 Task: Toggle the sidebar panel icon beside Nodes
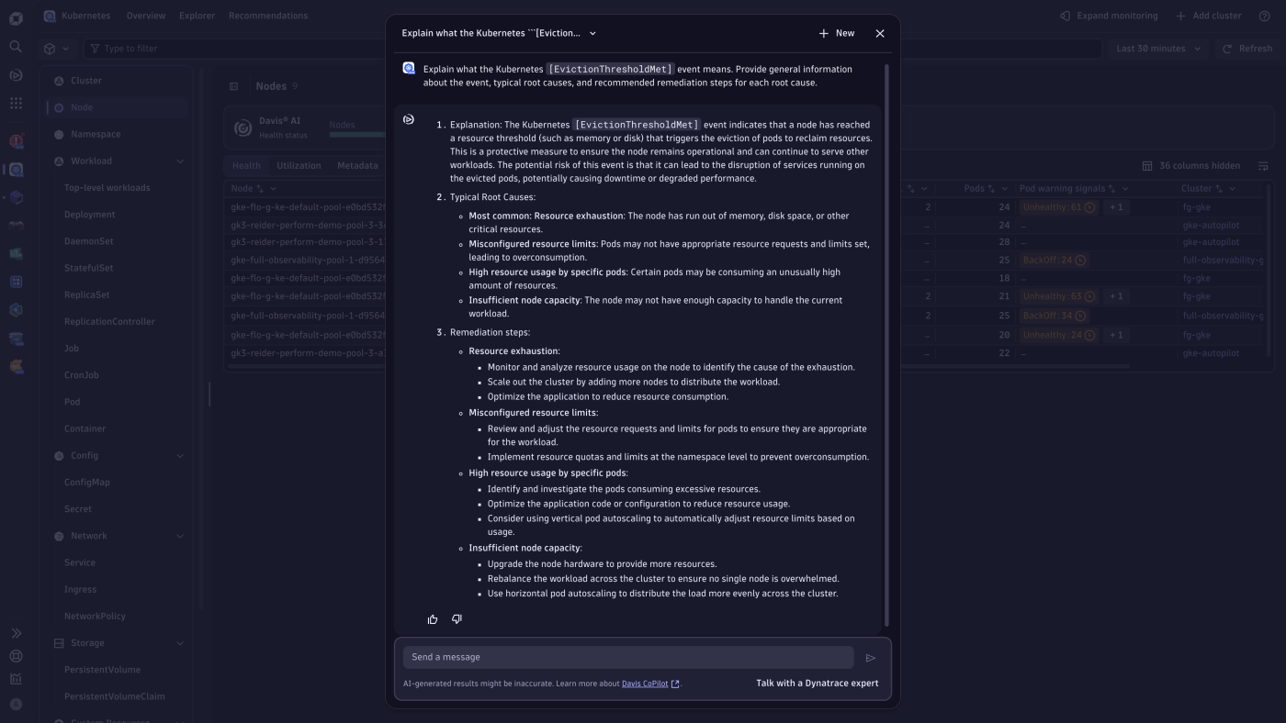(x=234, y=86)
